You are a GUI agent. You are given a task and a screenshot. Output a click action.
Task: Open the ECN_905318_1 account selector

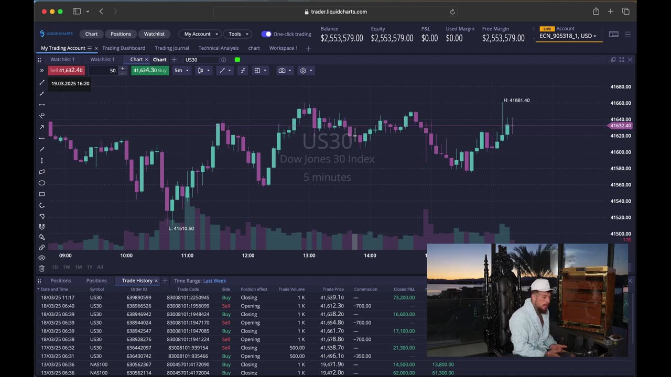pos(568,36)
